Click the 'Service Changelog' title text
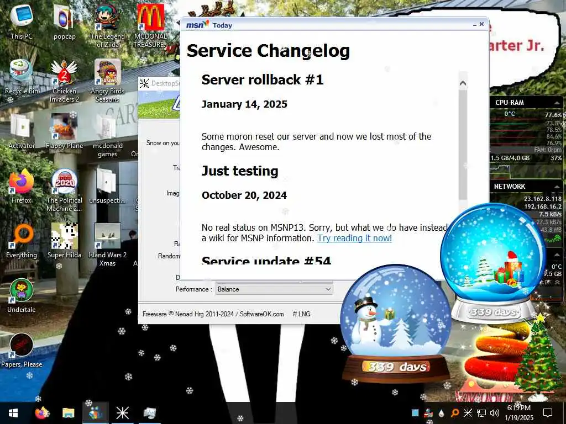The height and width of the screenshot is (424, 566). point(268,50)
